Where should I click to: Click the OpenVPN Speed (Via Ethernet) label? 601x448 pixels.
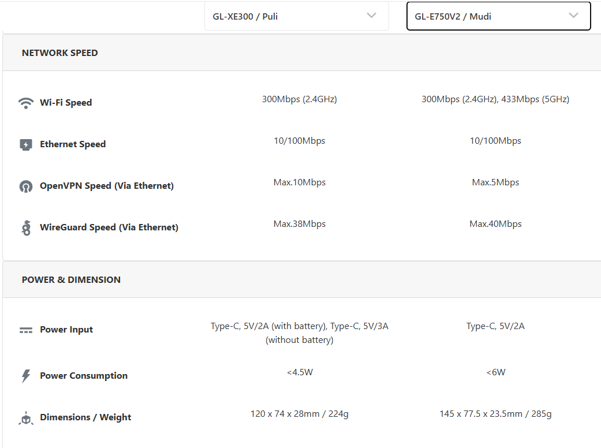coord(107,186)
